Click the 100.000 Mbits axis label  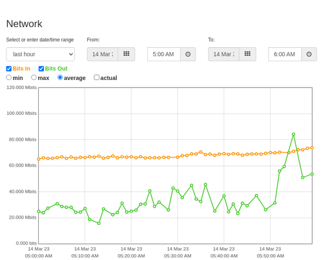click(x=21, y=114)
